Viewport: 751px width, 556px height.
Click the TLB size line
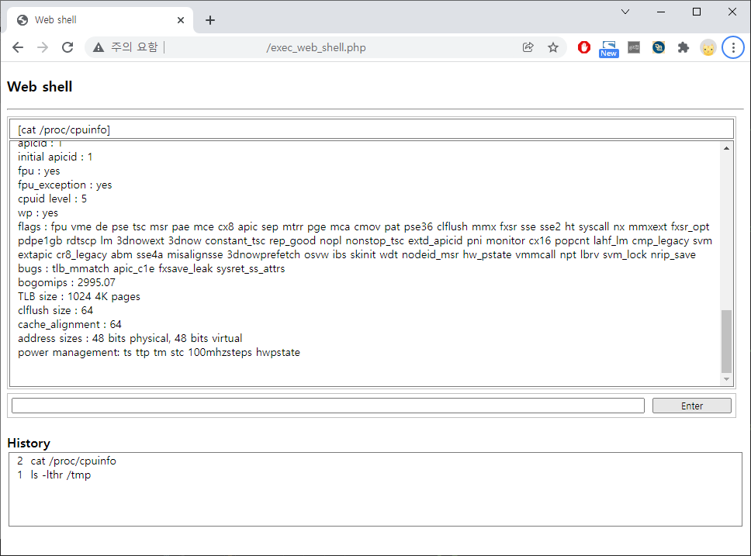pos(79,296)
